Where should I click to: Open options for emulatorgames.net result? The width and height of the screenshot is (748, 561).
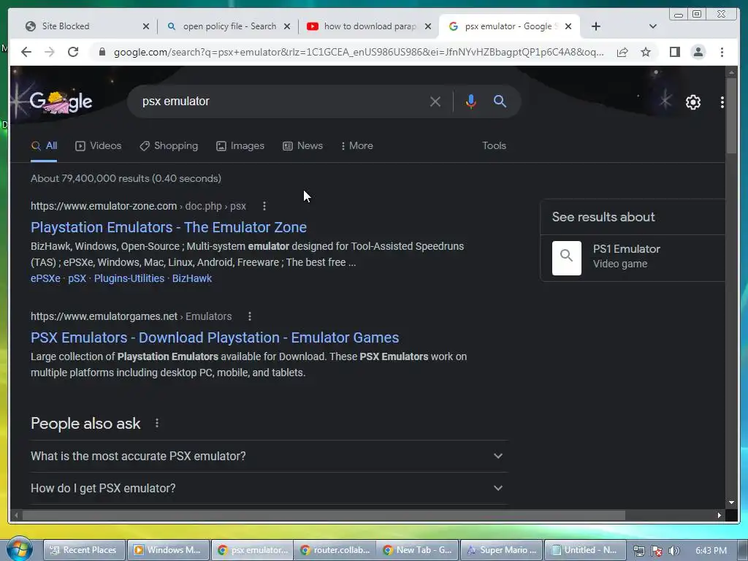250,316
